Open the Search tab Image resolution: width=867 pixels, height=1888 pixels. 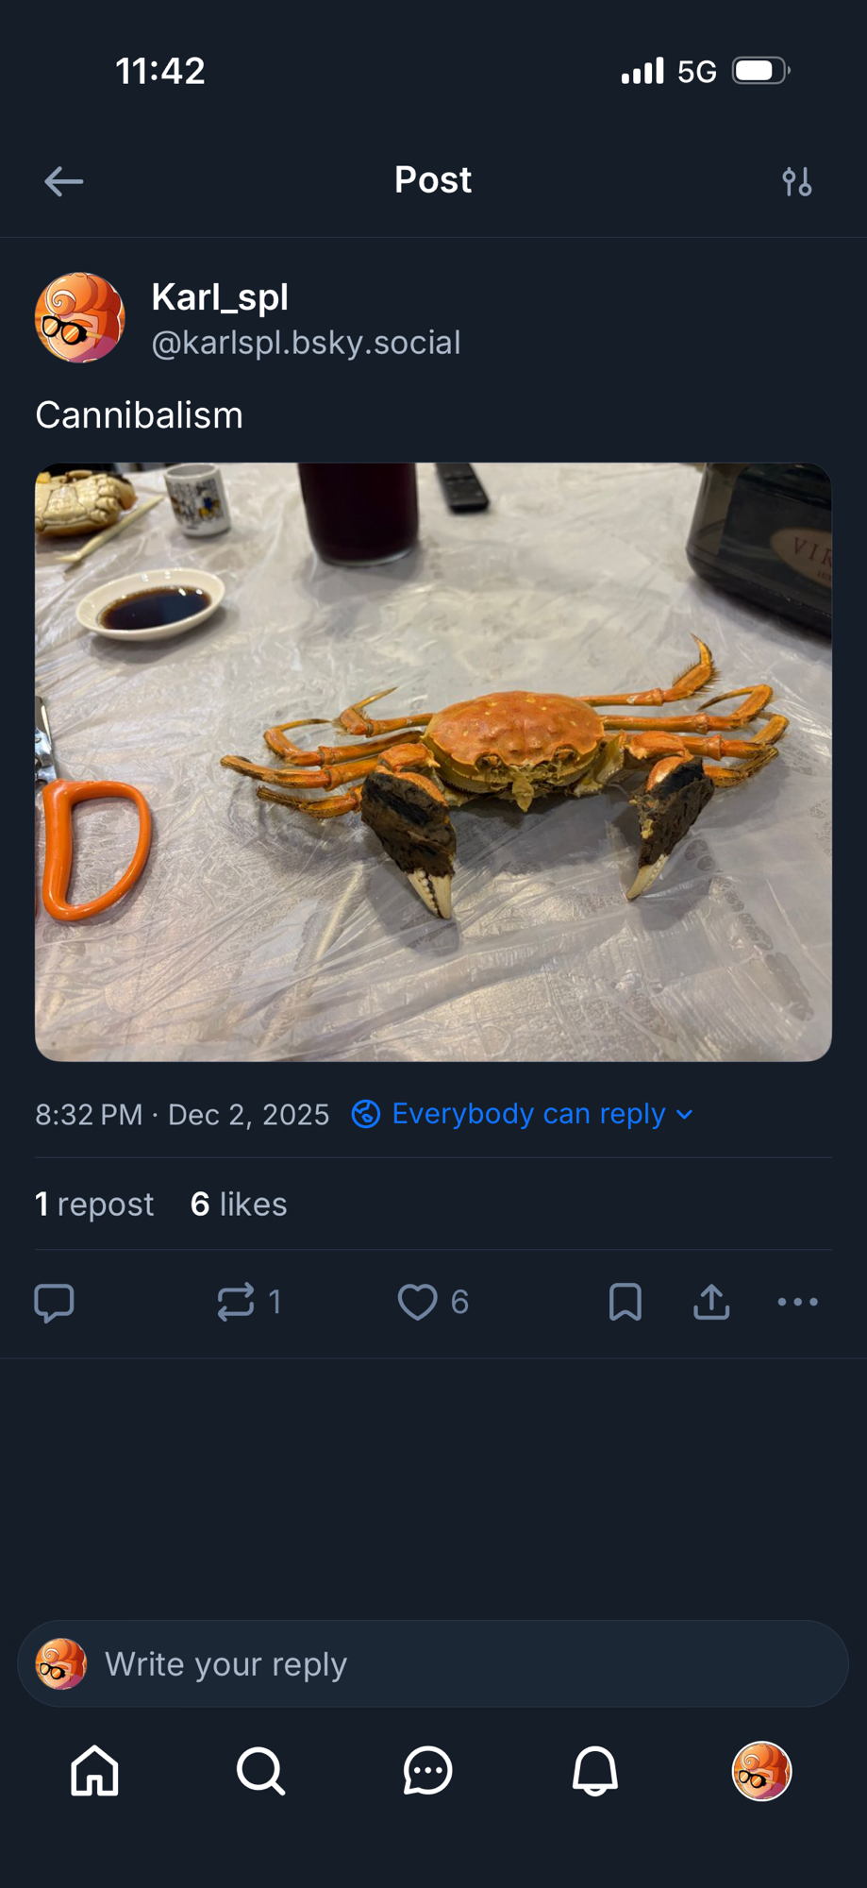click(x=260, y=1770)
